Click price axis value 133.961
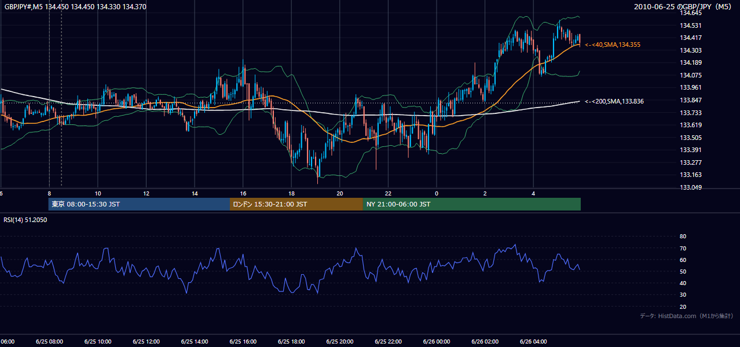The height and width of the screenshot is (347, 740). pyautogui.click(x=691, y=88)
